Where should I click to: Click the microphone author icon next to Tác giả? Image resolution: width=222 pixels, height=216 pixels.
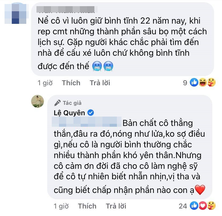click(57, 103)
